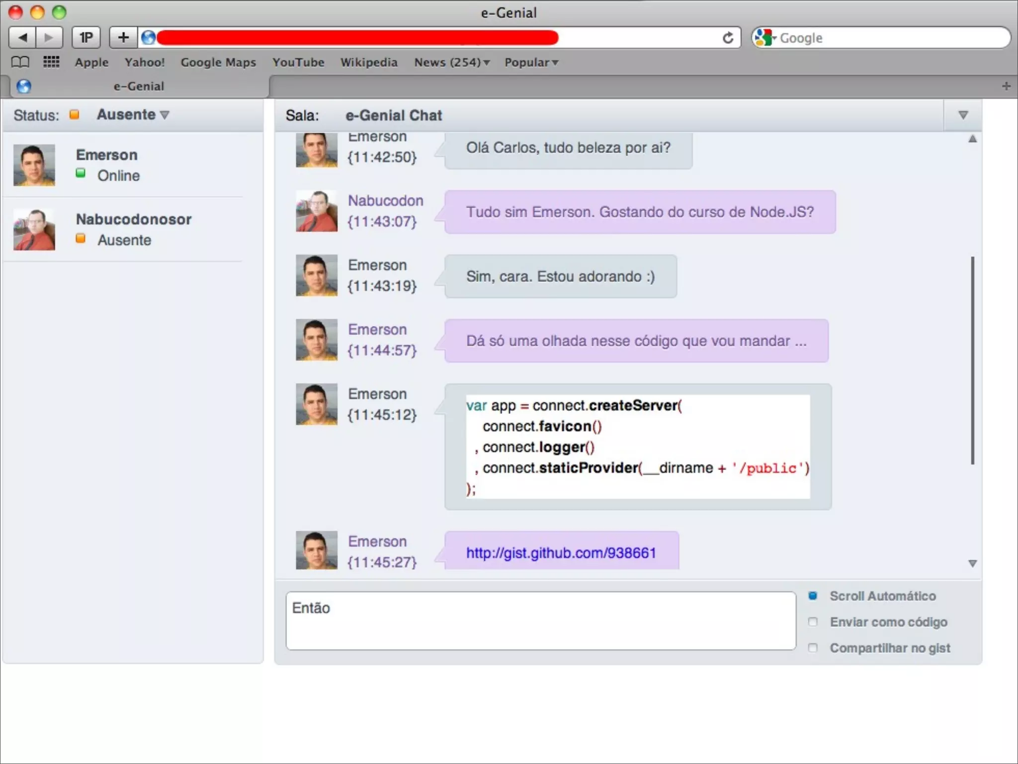Click the browser back arrow button
1018x764 pixels.
point(22,37)
